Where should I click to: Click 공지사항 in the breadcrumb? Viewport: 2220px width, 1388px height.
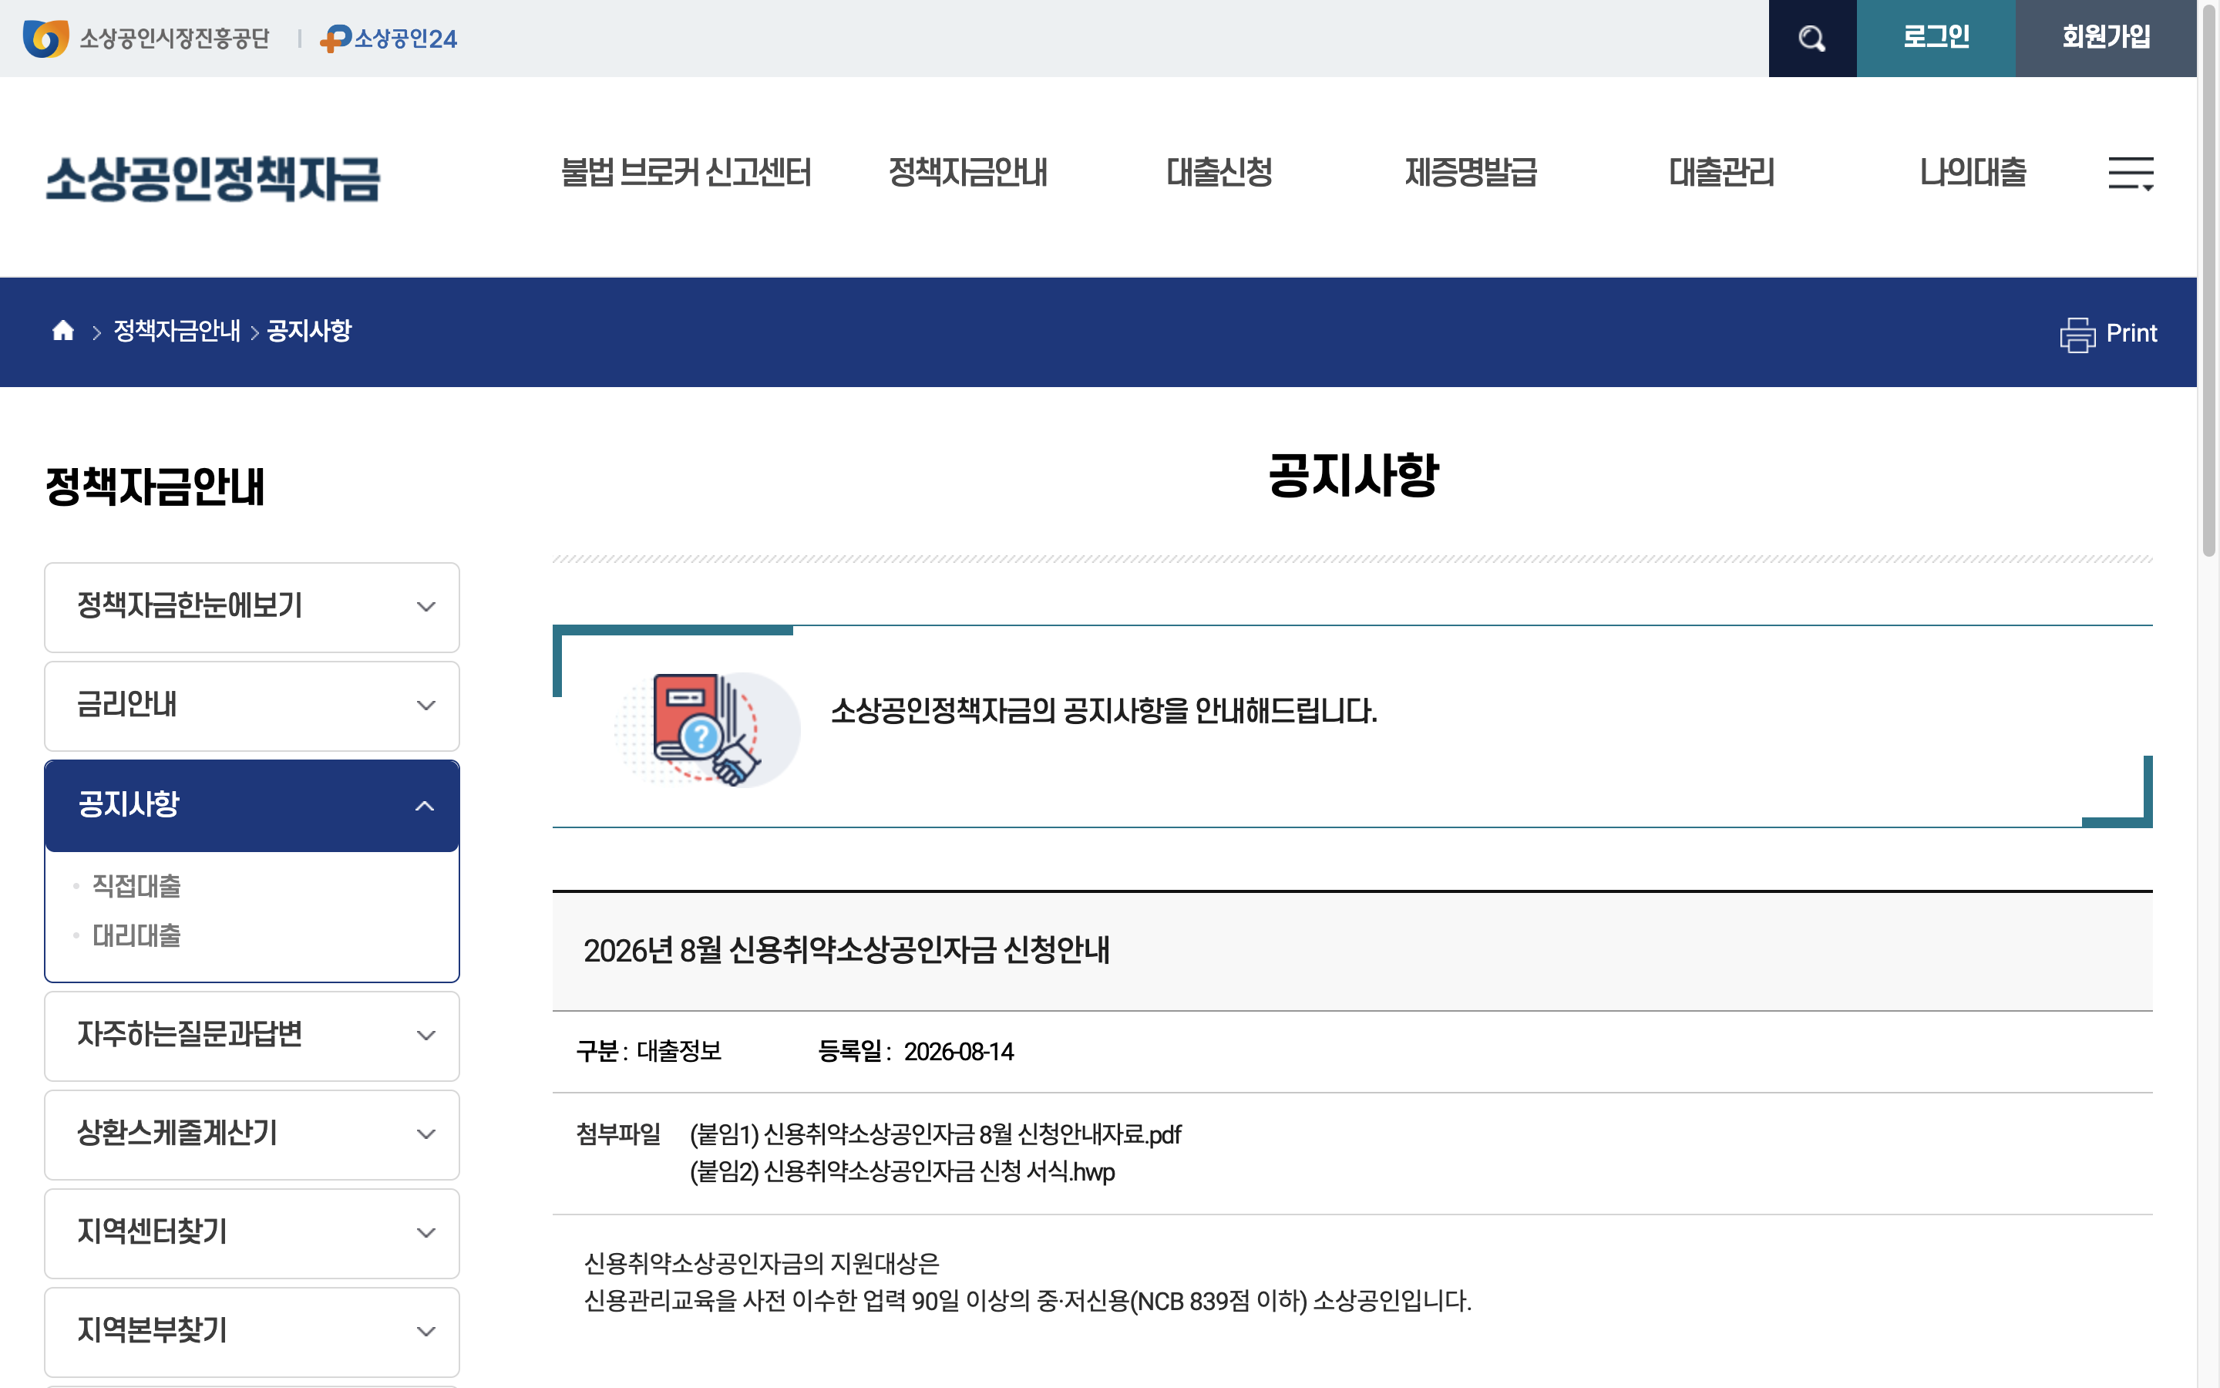pyautogui.click(x=309, y=331)
